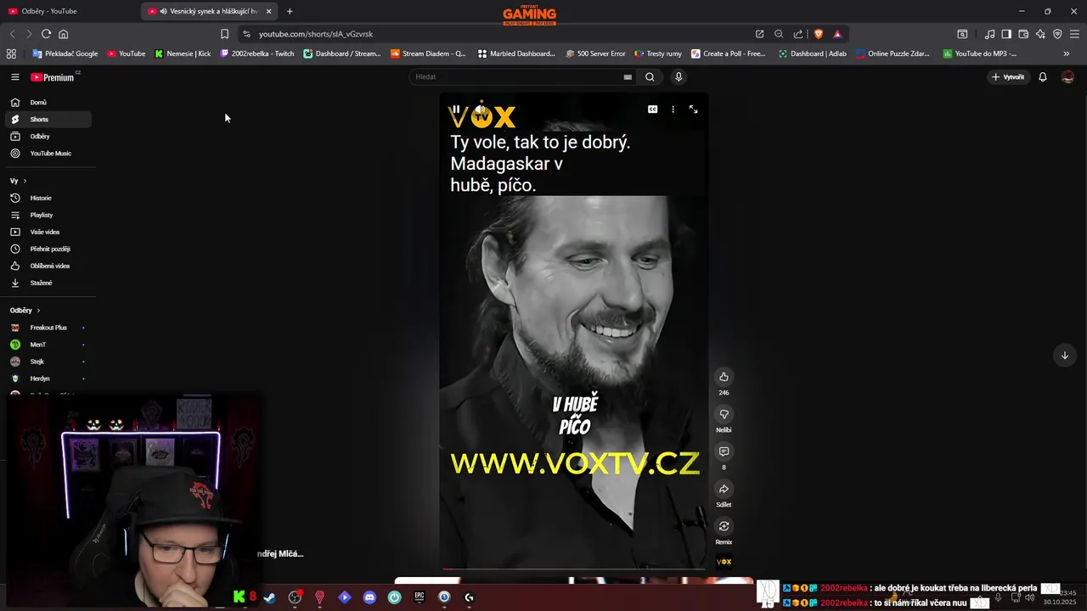
Task: Toggle closed captions on the Short
Action: click(x=652, y=109)
